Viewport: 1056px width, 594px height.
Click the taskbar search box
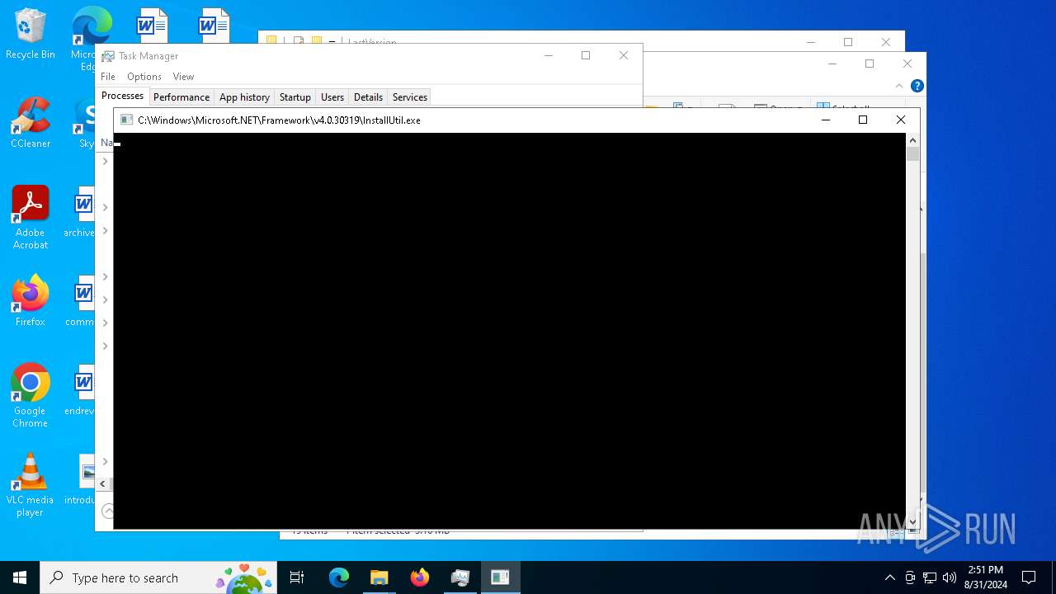tap(157, 577)
